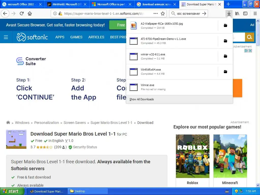The width and height of the screenshot is (260, 195).
Task: Open containing folder for WinRARx64.exe
Action: click(x=225, y=72)
